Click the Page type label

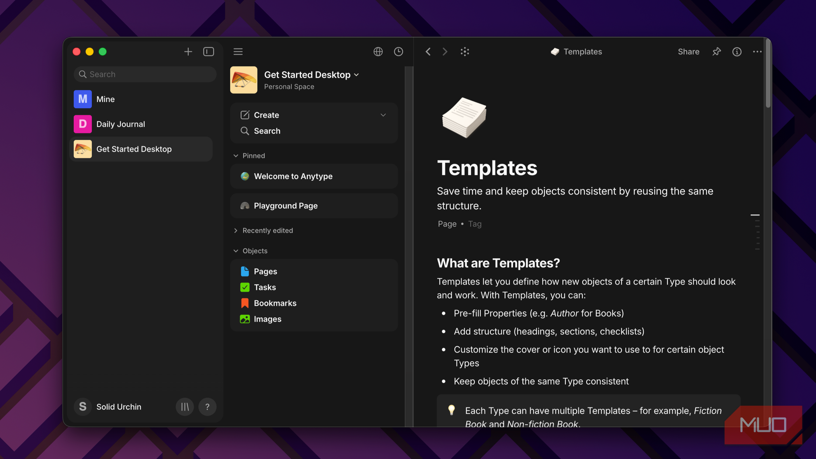click(x=447, y=224)
